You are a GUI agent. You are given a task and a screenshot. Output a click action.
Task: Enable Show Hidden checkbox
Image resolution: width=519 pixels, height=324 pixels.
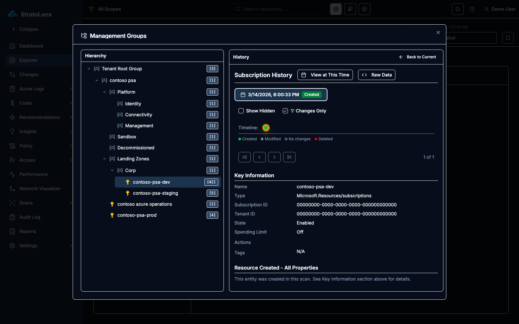coord(241,111)
